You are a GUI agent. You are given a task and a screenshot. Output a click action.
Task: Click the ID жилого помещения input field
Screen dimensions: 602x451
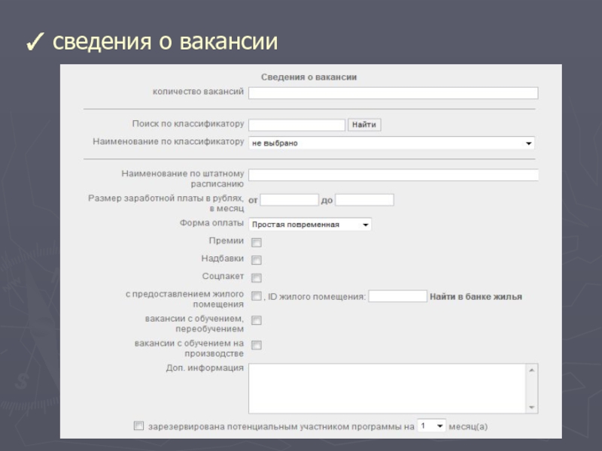point(397,296)
